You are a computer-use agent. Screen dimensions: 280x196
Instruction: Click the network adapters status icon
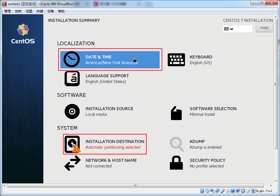218,191
